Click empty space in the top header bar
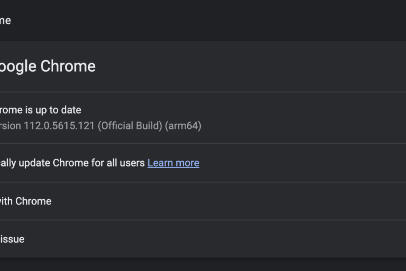Image resolution: width=406 pixels, height=271 pixels. click(218, 21)
